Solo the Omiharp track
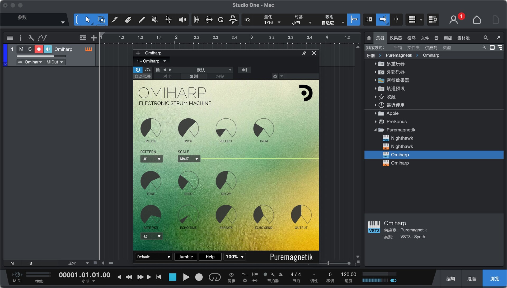 (x=30, y=49)
